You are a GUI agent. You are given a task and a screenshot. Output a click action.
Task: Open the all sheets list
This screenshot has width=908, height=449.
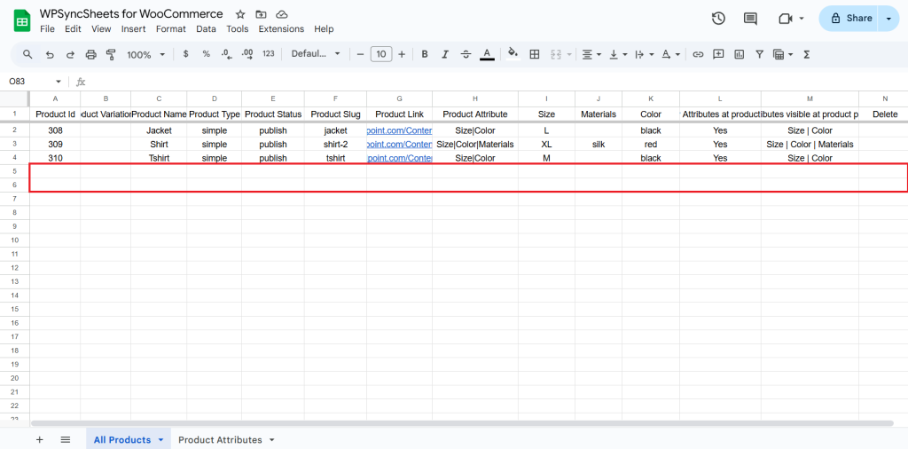tap(66, 440)
